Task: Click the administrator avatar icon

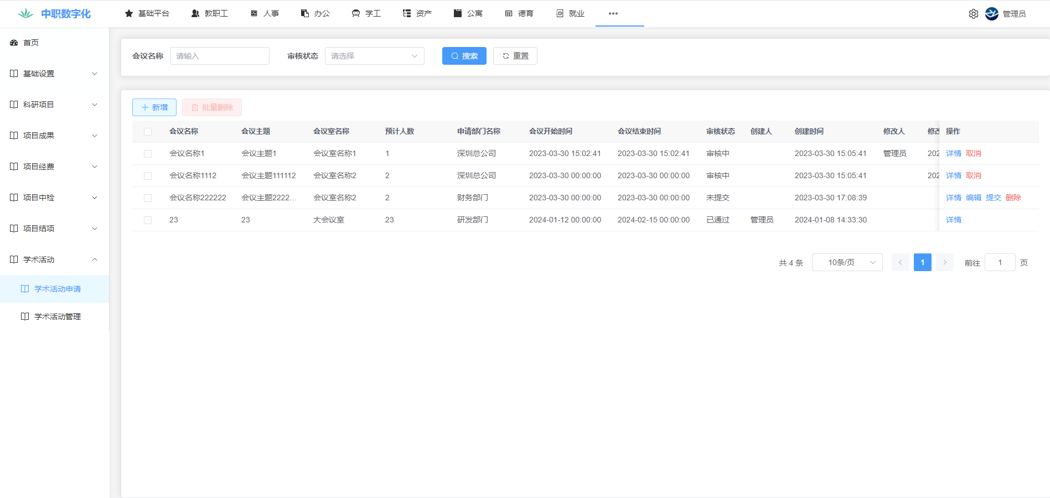Action: point(991,14)
